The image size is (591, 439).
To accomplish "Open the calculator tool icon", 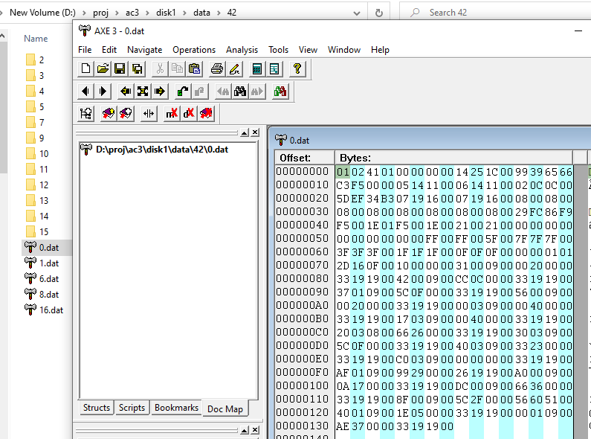I will (257, 69).
